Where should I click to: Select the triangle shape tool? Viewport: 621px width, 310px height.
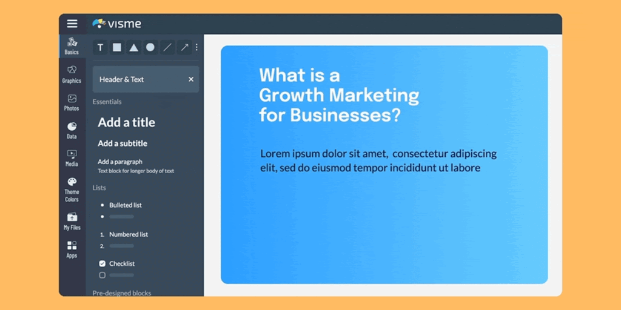point(134,47)
